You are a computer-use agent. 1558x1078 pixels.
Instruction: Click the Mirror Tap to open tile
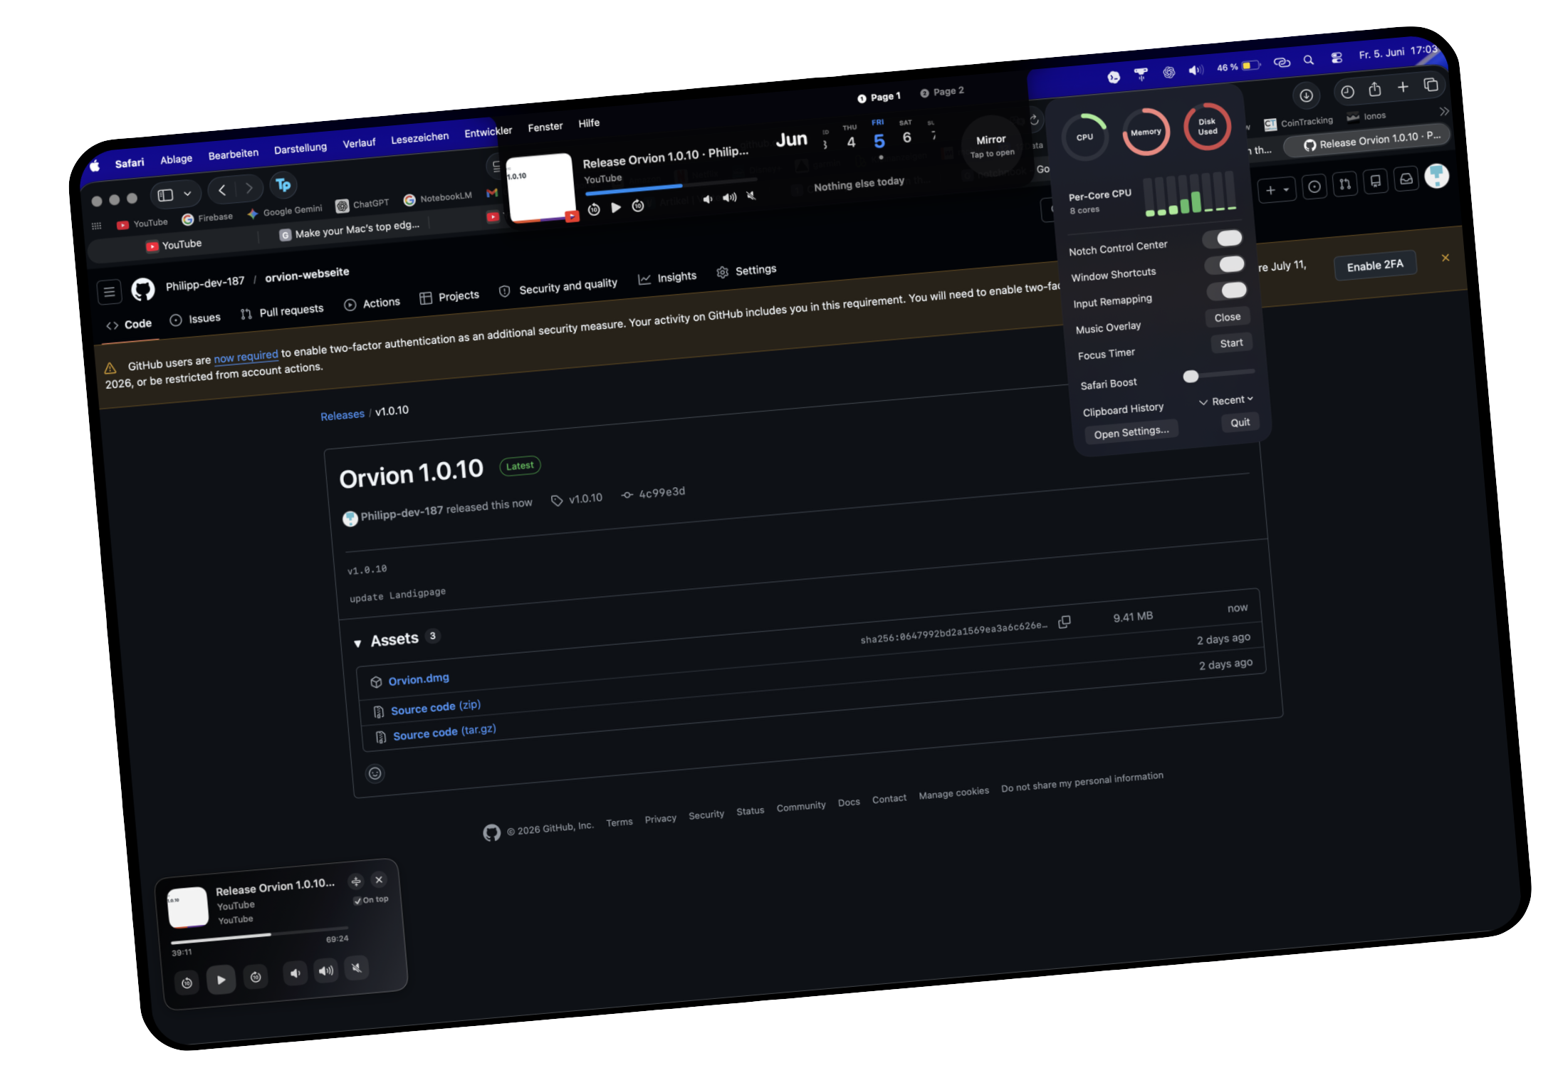[991, 145]
